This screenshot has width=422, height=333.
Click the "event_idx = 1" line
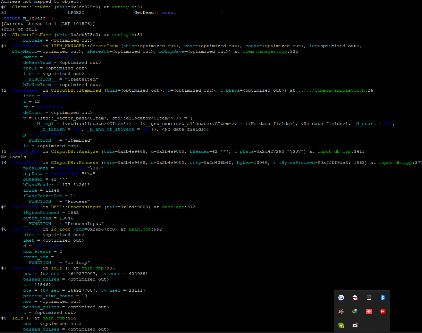pos(41,257)
